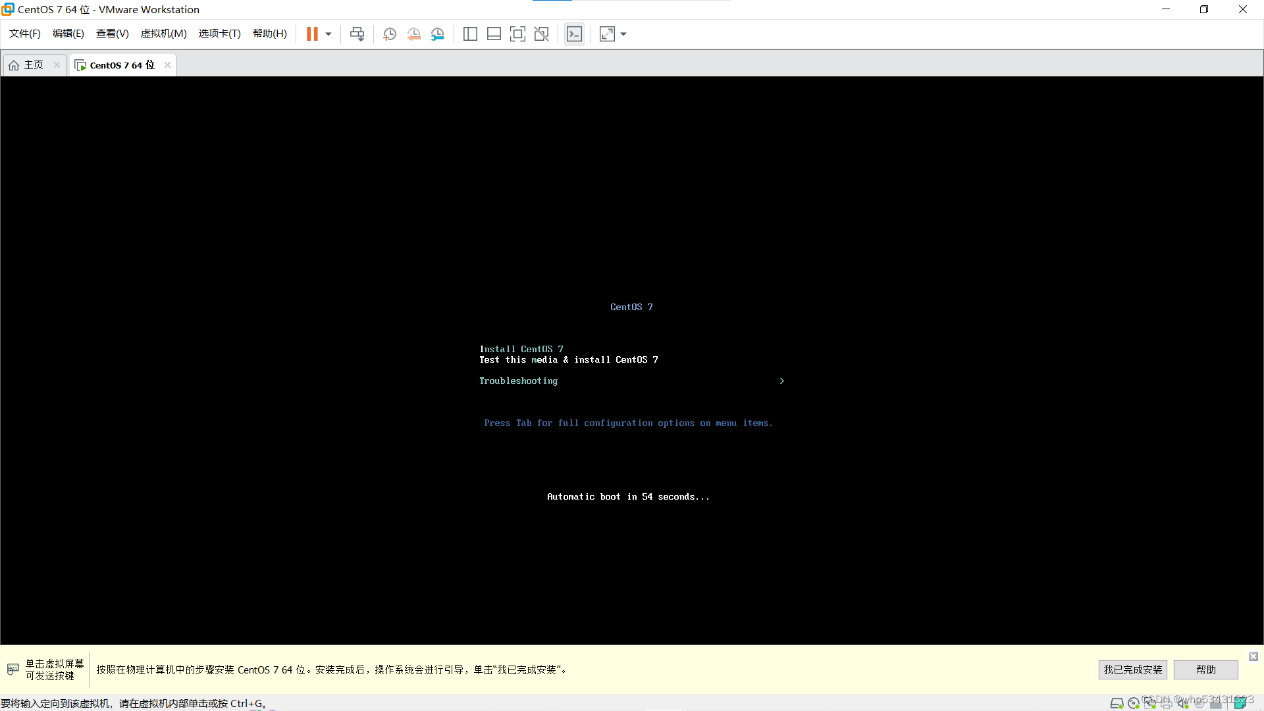Click the 我已完成安装 button

1133,670
